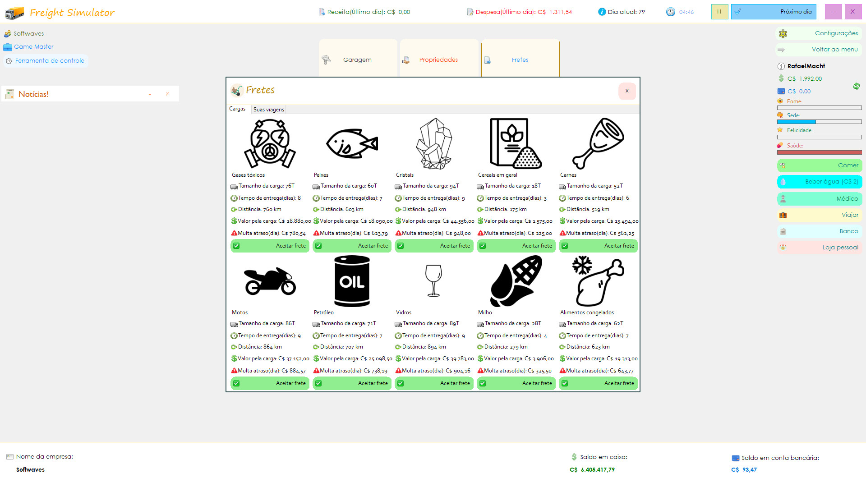Minimize the Notícias panel
866x487 pixels.
pos(150,94)
